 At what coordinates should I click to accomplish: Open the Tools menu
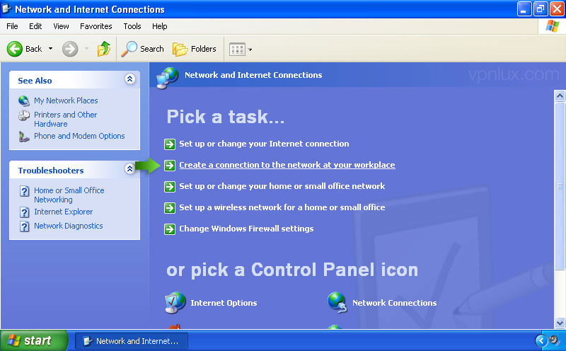tap(132, 26)
